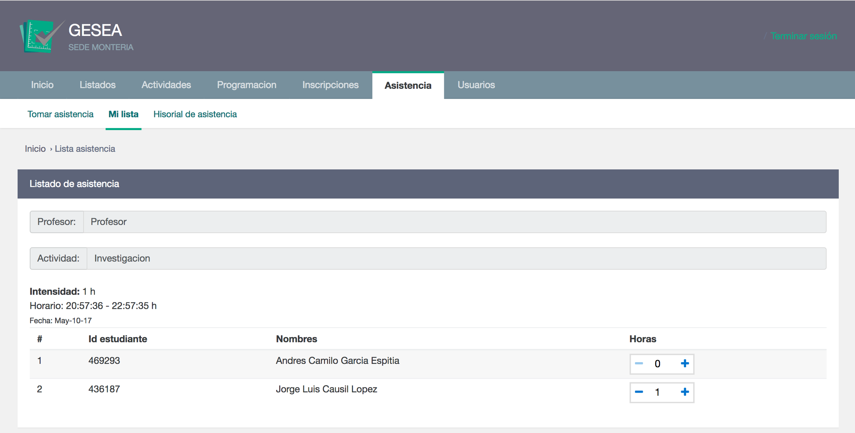
Task: Click the Inicio breadcrumb link
Action: coord(35,149)
